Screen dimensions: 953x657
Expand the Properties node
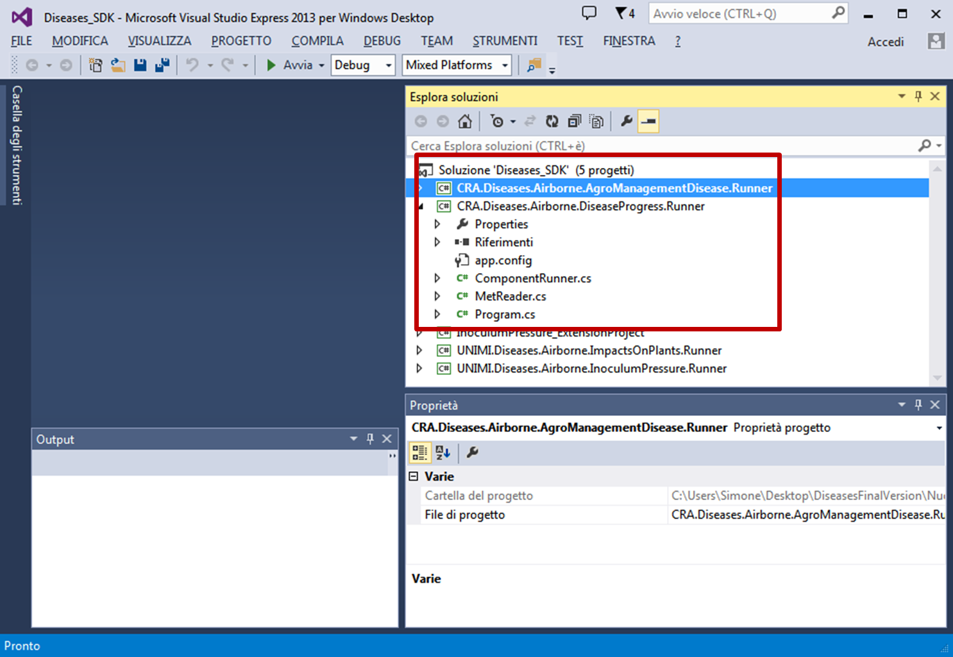click(x=437, y=224)
